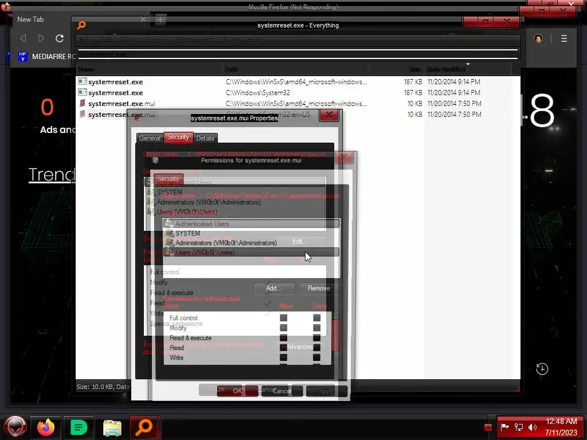The height and width of the screenshot is (440, 587).
Task: Open a new Firefox tab with plus
Action: (161, 19)
